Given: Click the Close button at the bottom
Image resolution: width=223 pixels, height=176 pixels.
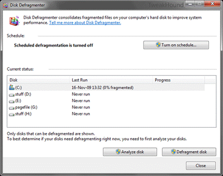Looking at the screenshot, I should click(201, 166).
